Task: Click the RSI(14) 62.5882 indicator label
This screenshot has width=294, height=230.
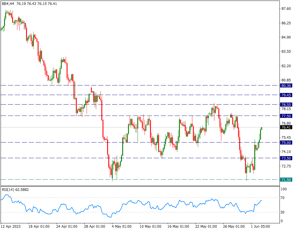Action: [x=15, y=190]
